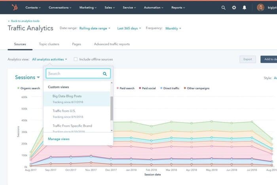Toggle Include offline sources checkbox
This screenshot has height=185, width=277.
point(76,59)
